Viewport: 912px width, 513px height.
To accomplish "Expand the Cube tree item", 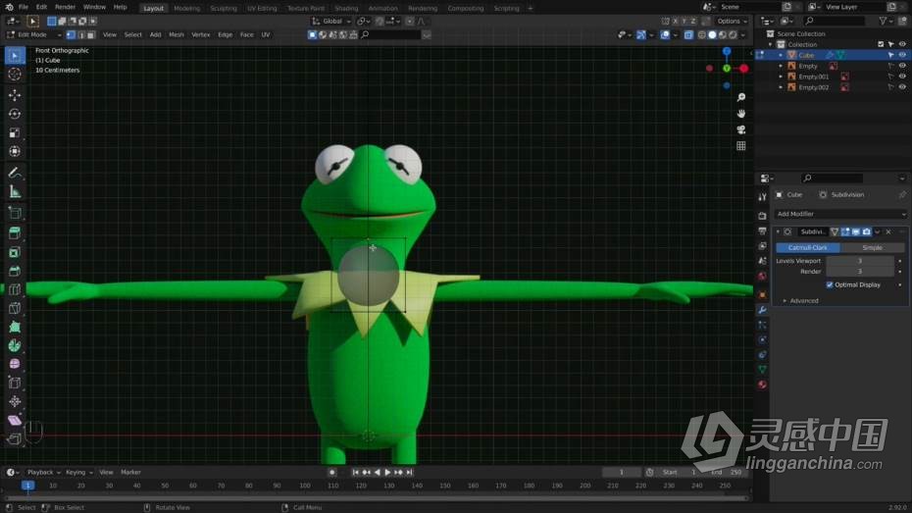I will (781, 55).
